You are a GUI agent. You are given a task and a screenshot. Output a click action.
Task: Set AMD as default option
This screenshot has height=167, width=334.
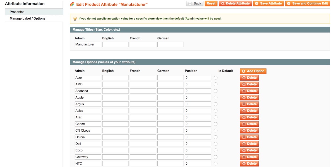[x=216, y=84]
